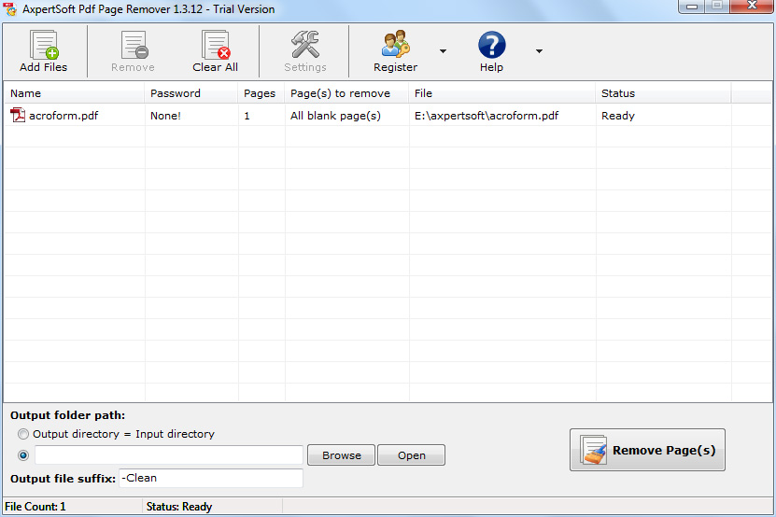Click the Browse button
Screen dimensions: 776x517
point(341,455)
